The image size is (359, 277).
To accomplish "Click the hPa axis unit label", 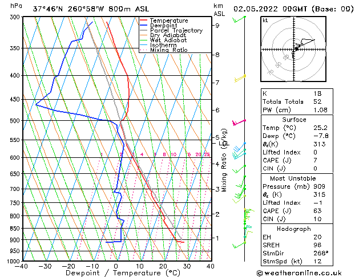I will pyautogui.click(x=16, y=6).
